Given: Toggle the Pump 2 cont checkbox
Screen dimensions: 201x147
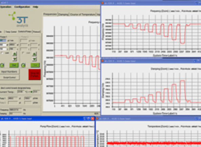Looking at the screenshot, I should point(23,53).
